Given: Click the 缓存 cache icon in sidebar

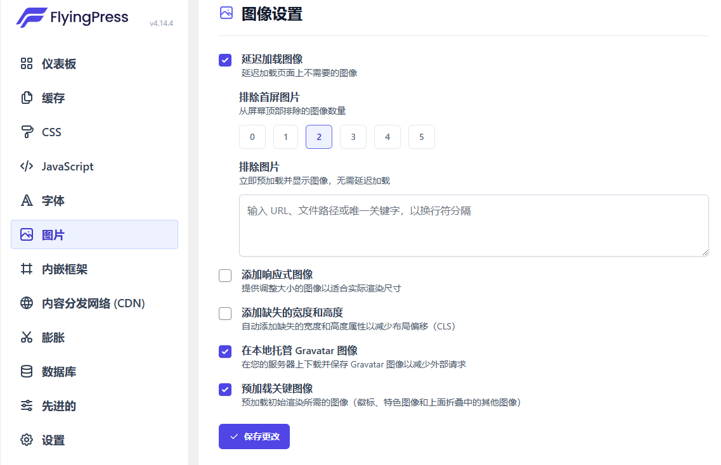Looking at the screenshot, I should pyautogui.click(x=25, y=98).
